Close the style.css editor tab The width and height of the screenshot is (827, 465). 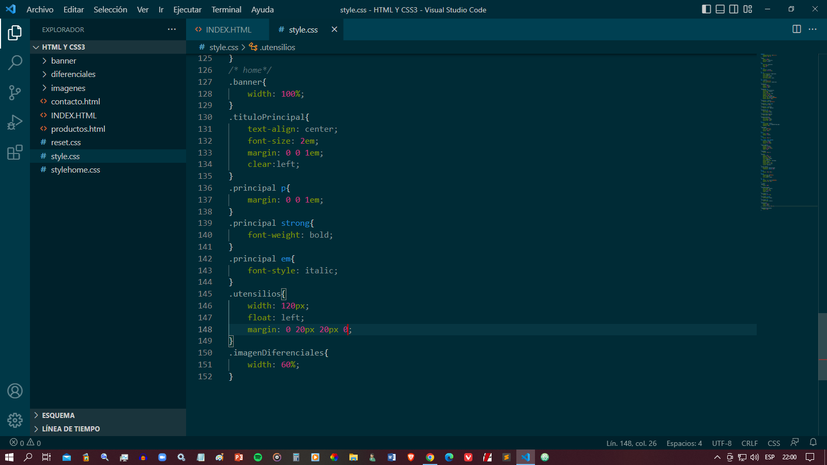click(334, 29)
